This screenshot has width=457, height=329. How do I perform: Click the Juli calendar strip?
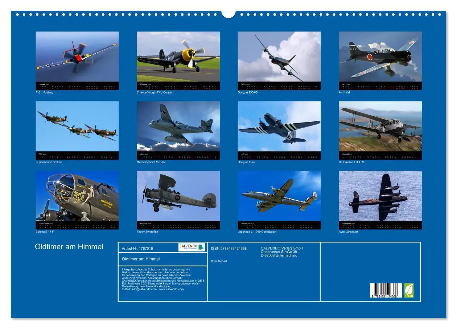(279, 155)
